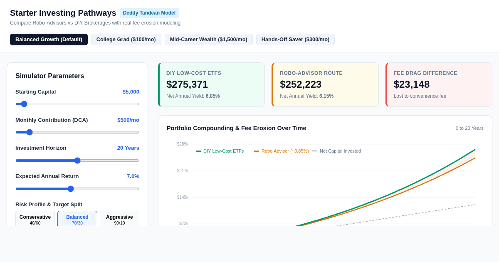This screenshot has height=262, width=499.
Task: Click the Robo-Advisor Route card
Action: click(325, 84)
